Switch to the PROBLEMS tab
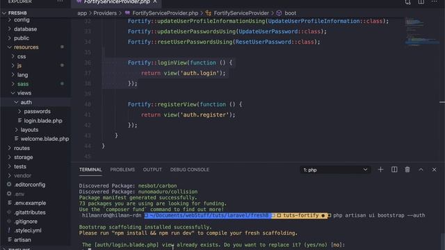Image resolution: width=445 pixels, height=250 pixels. [122, 169]
